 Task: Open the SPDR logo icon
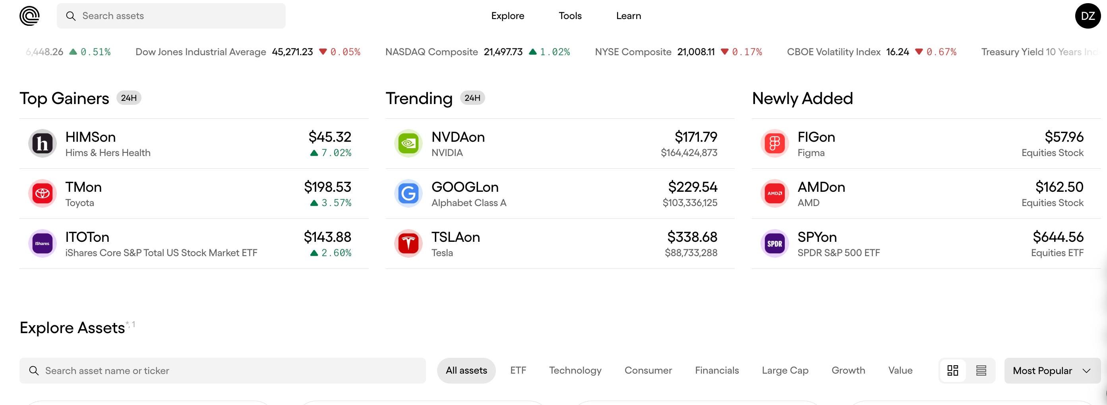pos(774,243)
